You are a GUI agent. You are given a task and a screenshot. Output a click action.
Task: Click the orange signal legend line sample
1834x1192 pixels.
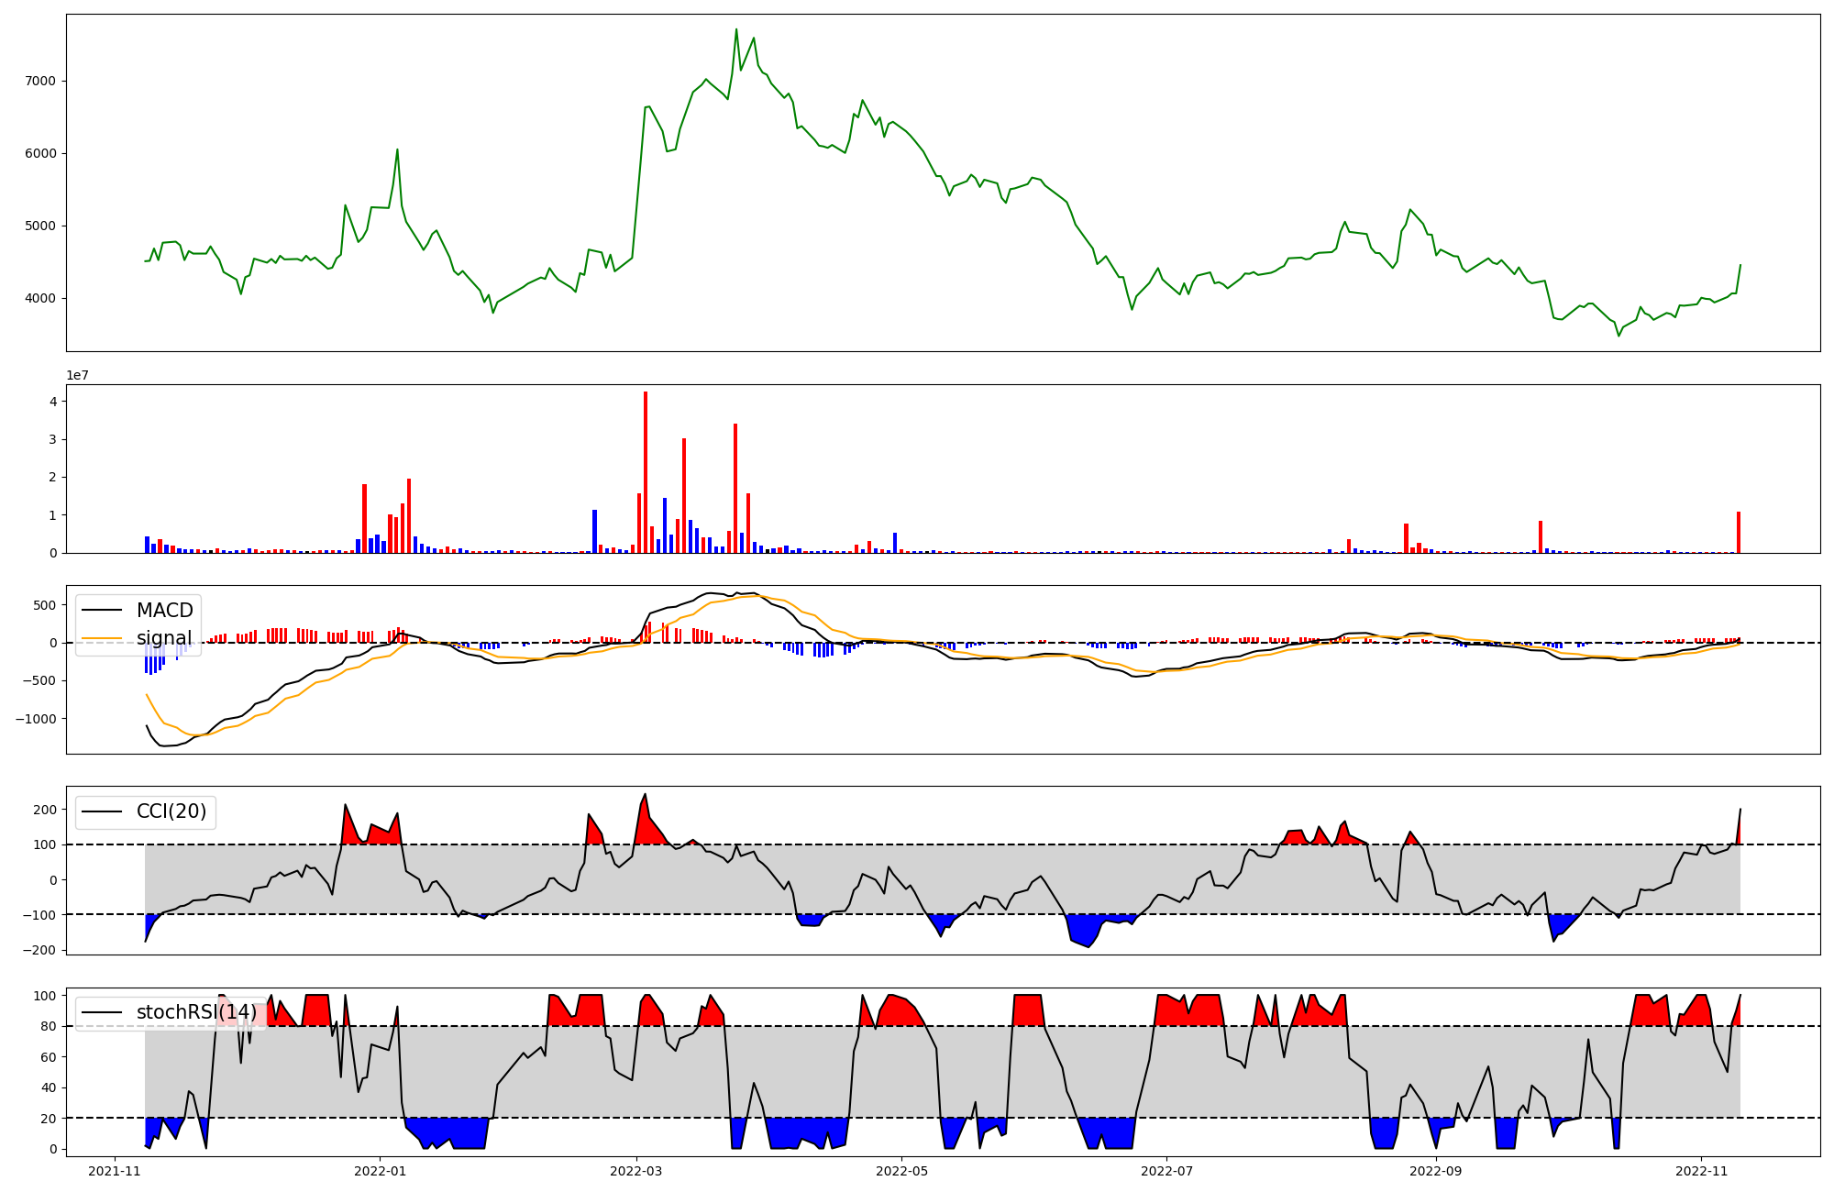(x=104, y=638)
